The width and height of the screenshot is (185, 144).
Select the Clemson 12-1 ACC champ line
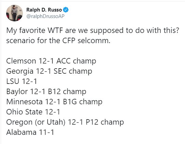click(x=51, y=61)
